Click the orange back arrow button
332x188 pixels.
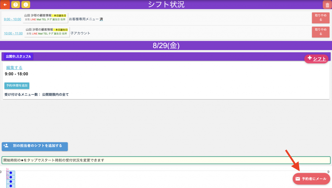tap(5, 5)
